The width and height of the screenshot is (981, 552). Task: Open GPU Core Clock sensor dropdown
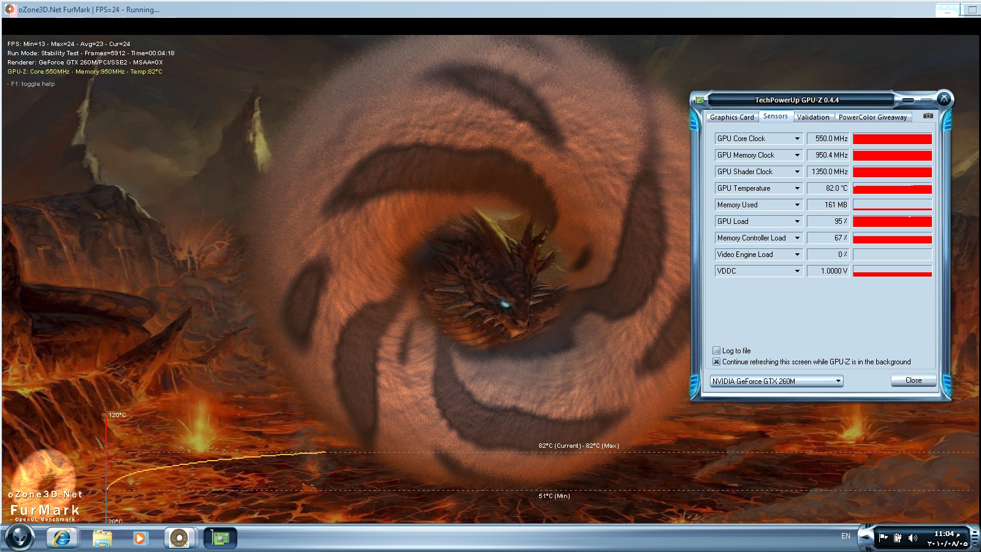pos(797,139)
